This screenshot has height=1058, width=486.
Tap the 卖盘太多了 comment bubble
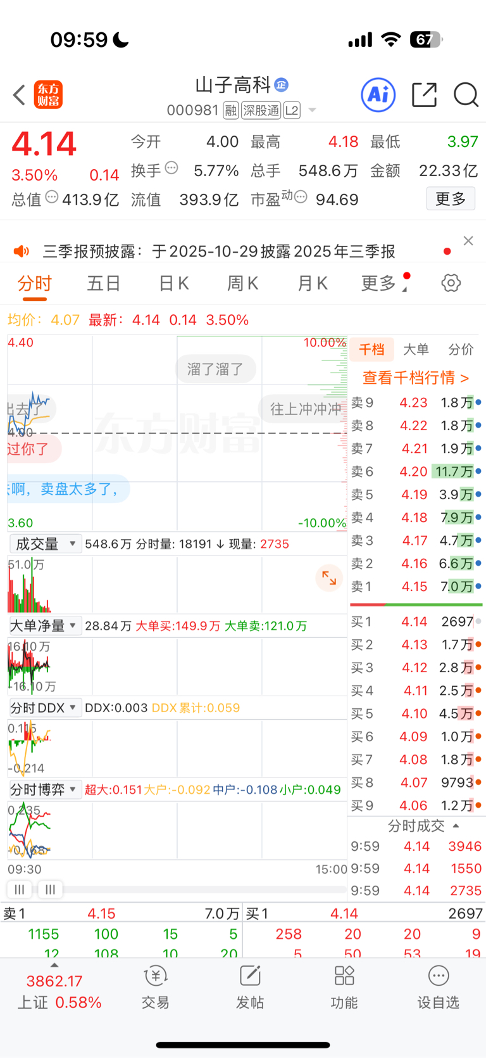[x=68, y=489]
